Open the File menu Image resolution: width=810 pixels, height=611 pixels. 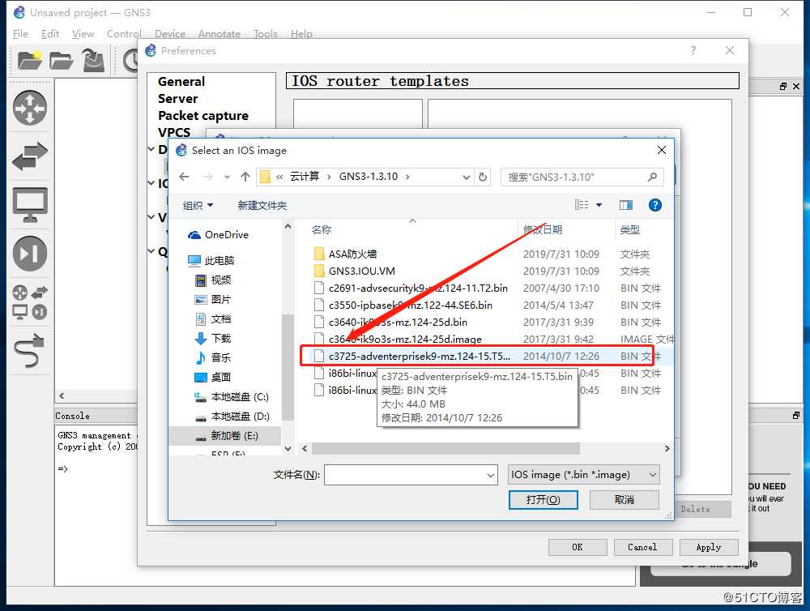tap(21, 34)
